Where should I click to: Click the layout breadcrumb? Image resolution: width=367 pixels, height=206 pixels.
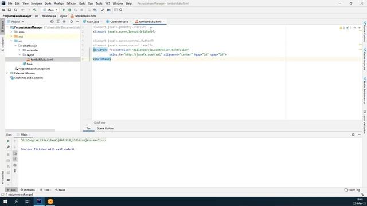63,16
